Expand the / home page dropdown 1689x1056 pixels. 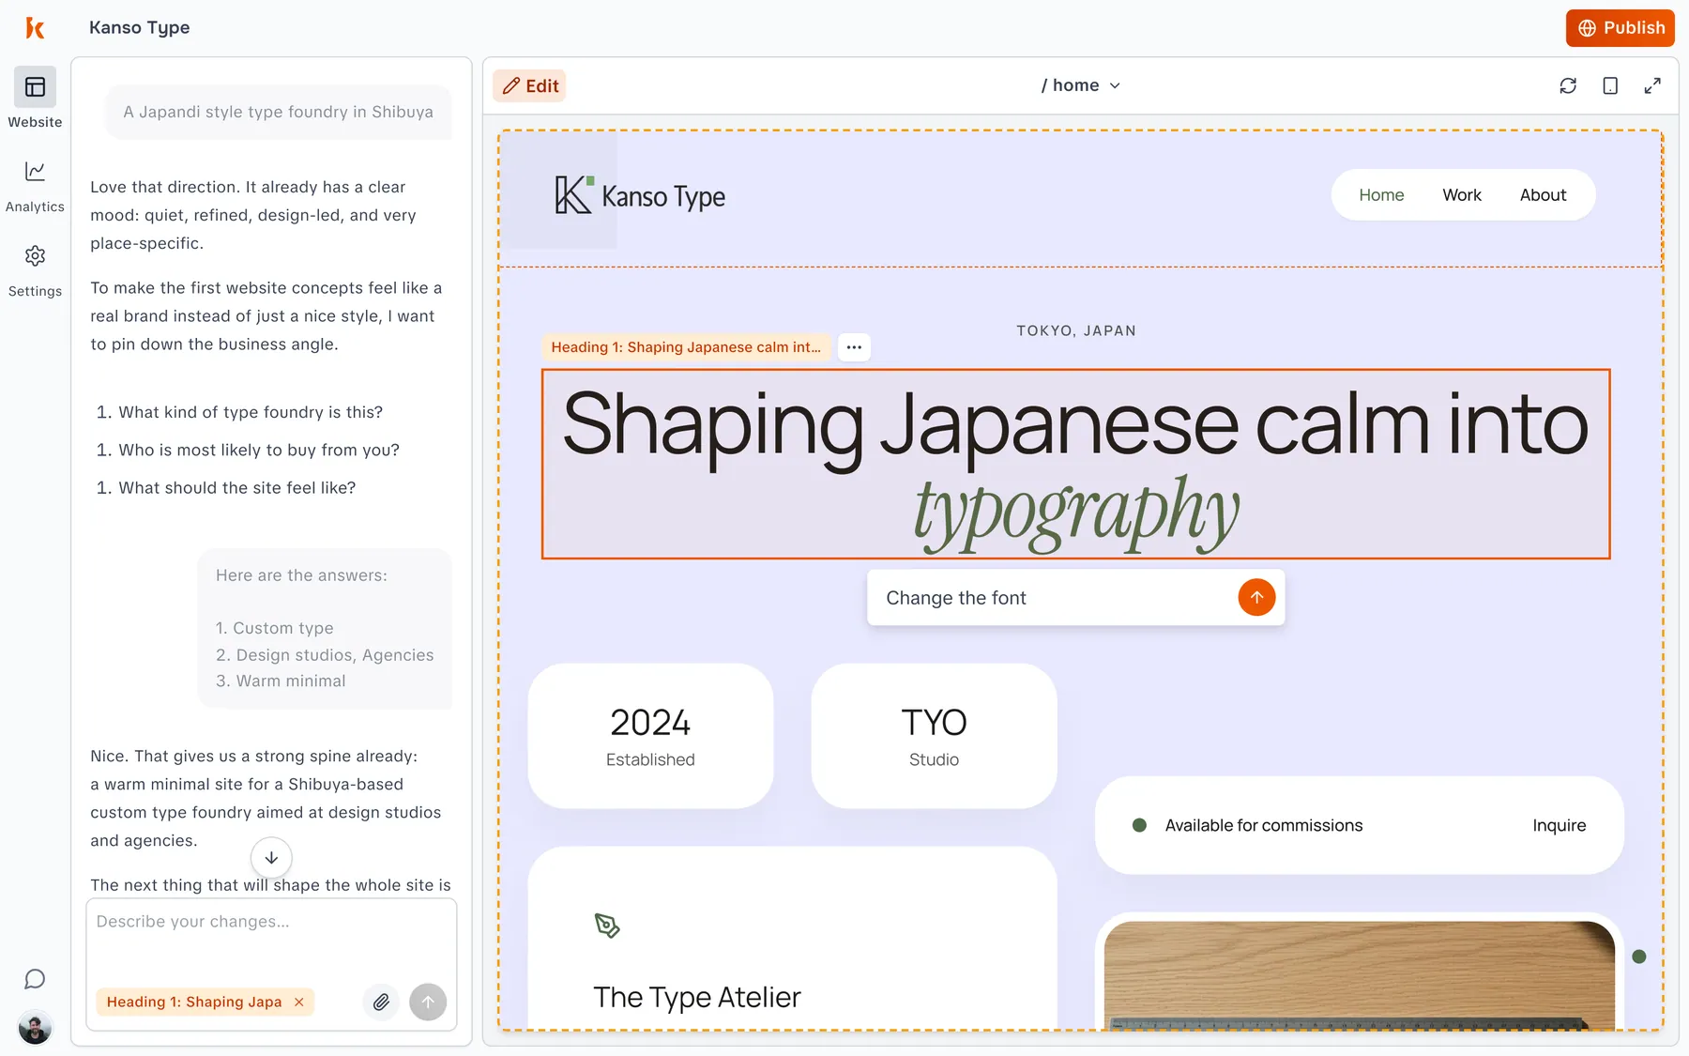(x=1080, y=85)
